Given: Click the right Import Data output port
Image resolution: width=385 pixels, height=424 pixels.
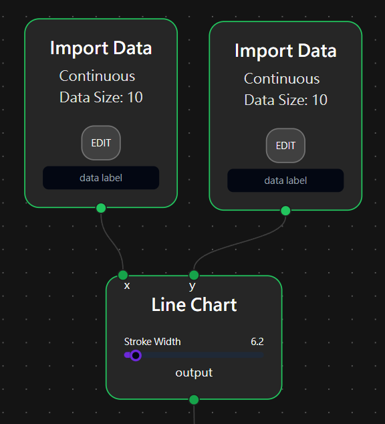Looking at the screenshot, I should (285, 211).
